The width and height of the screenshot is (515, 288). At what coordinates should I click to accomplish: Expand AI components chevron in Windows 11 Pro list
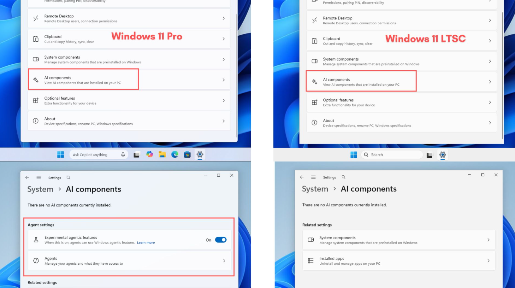click(x=224, y=80)
